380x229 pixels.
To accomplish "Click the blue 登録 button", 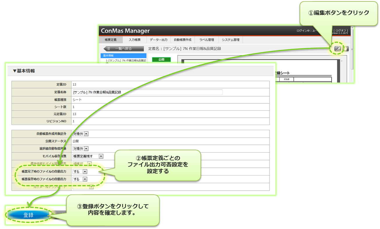I will coord(29,215).
